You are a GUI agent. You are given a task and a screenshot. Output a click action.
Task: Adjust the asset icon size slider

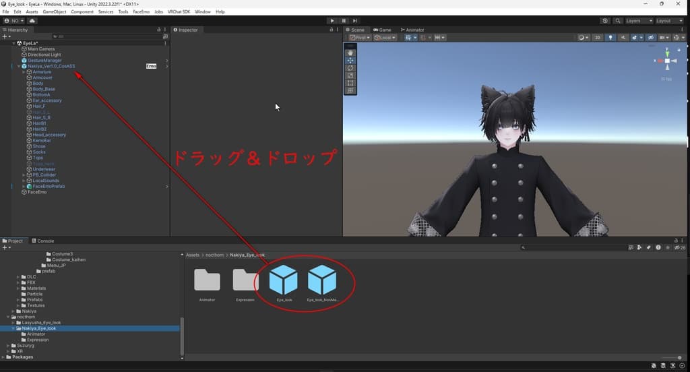(672, 357)
